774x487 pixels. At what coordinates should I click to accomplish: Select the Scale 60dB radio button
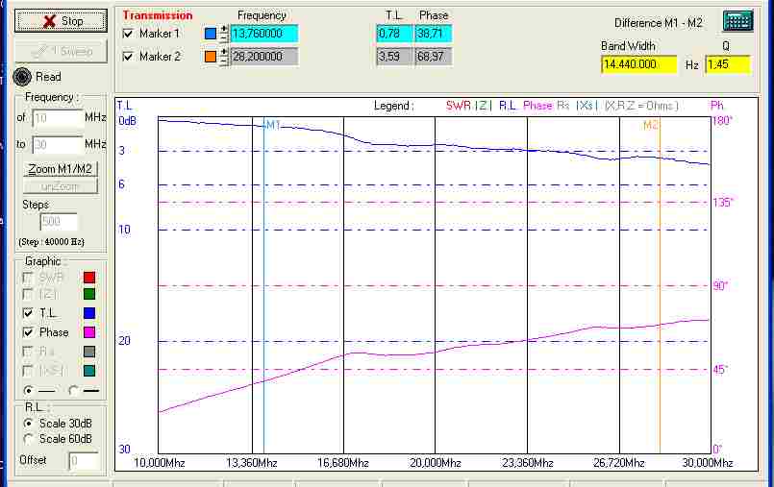pyautogui.click(x=29, y=439)
